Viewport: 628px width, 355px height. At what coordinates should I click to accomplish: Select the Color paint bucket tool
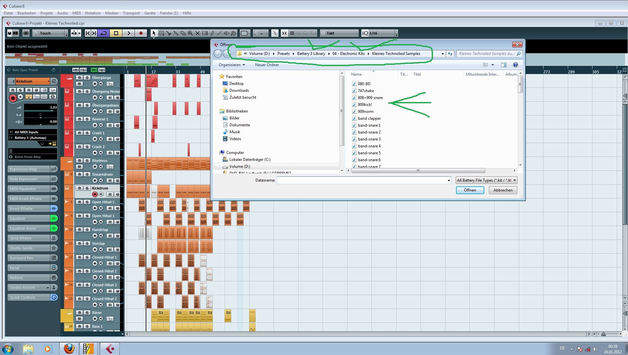click(234, 33)
